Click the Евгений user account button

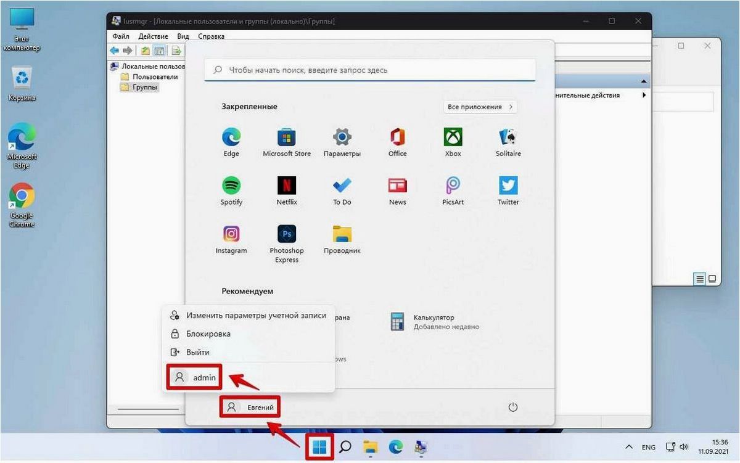point(250,407)
